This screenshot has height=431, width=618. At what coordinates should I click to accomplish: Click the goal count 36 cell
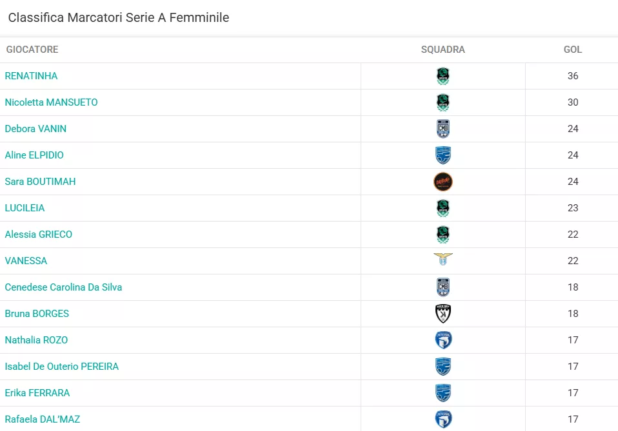pyautogui.click(x=573, y=76)
